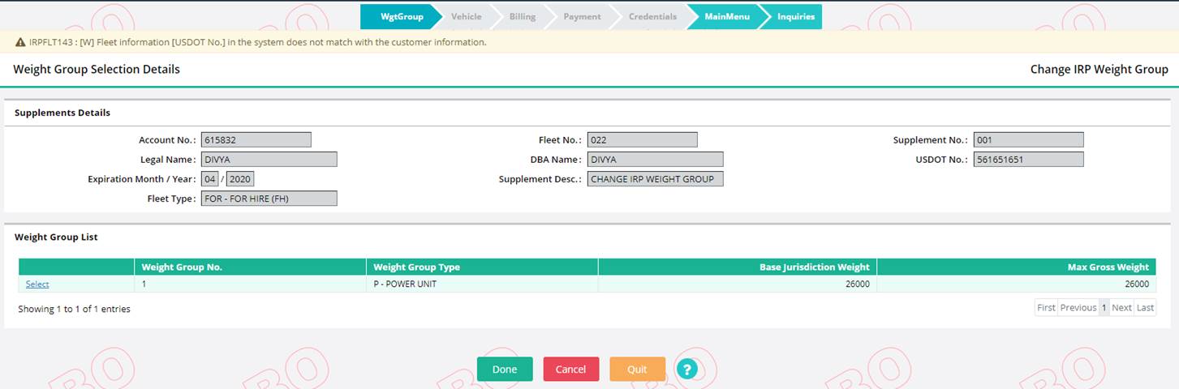This screenshot has height=389, width=1179.
Task: Click the orange Quit button
Action: point(637,370)
